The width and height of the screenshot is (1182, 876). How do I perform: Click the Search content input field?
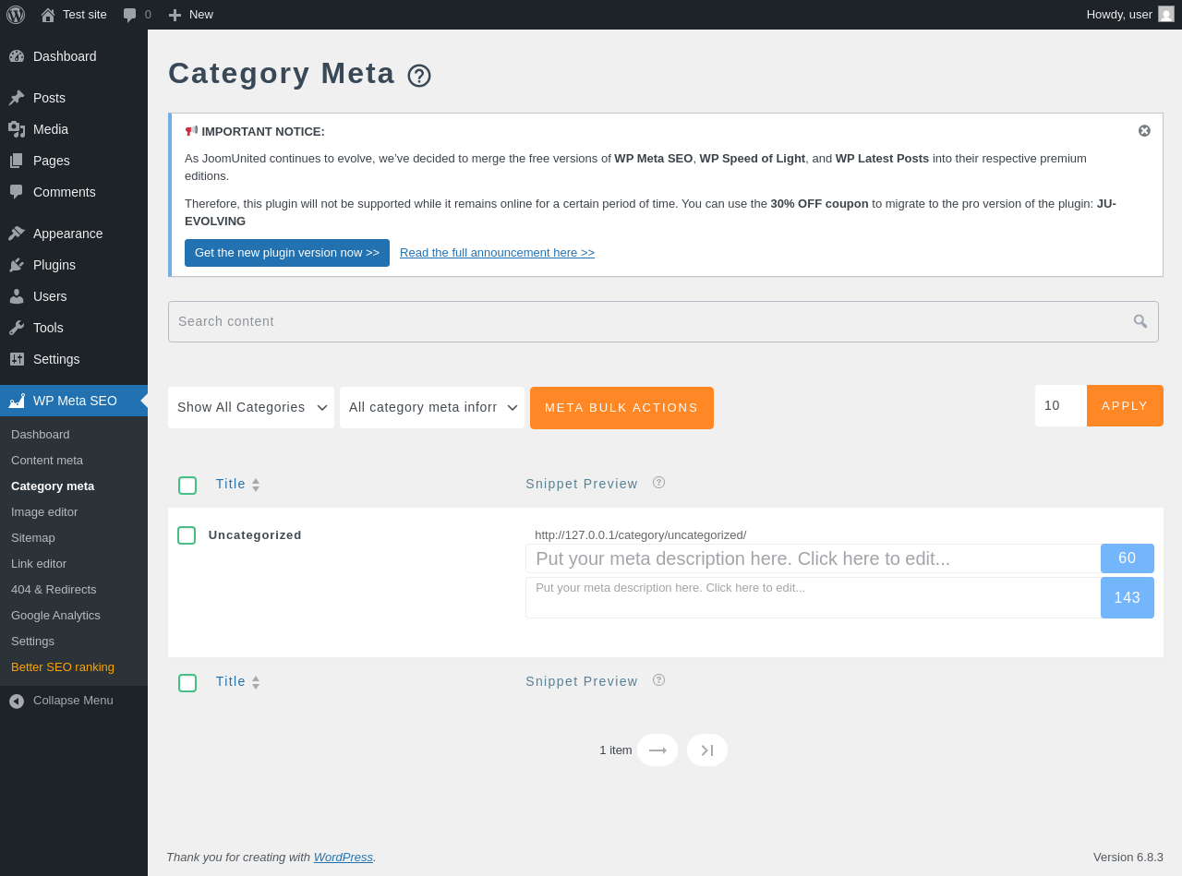click(646, 321)
